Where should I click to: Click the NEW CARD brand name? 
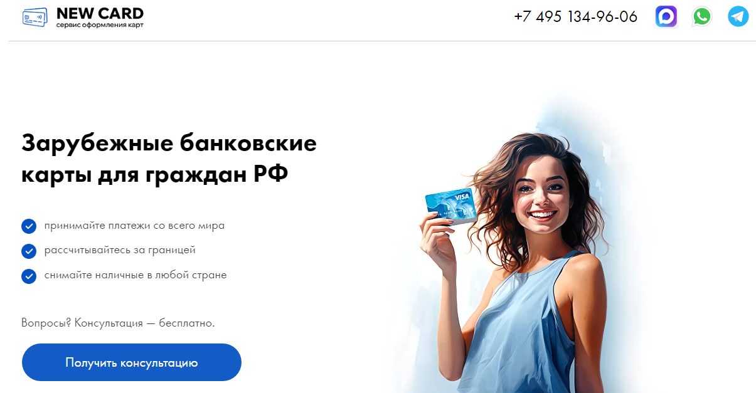click(100, 13)
